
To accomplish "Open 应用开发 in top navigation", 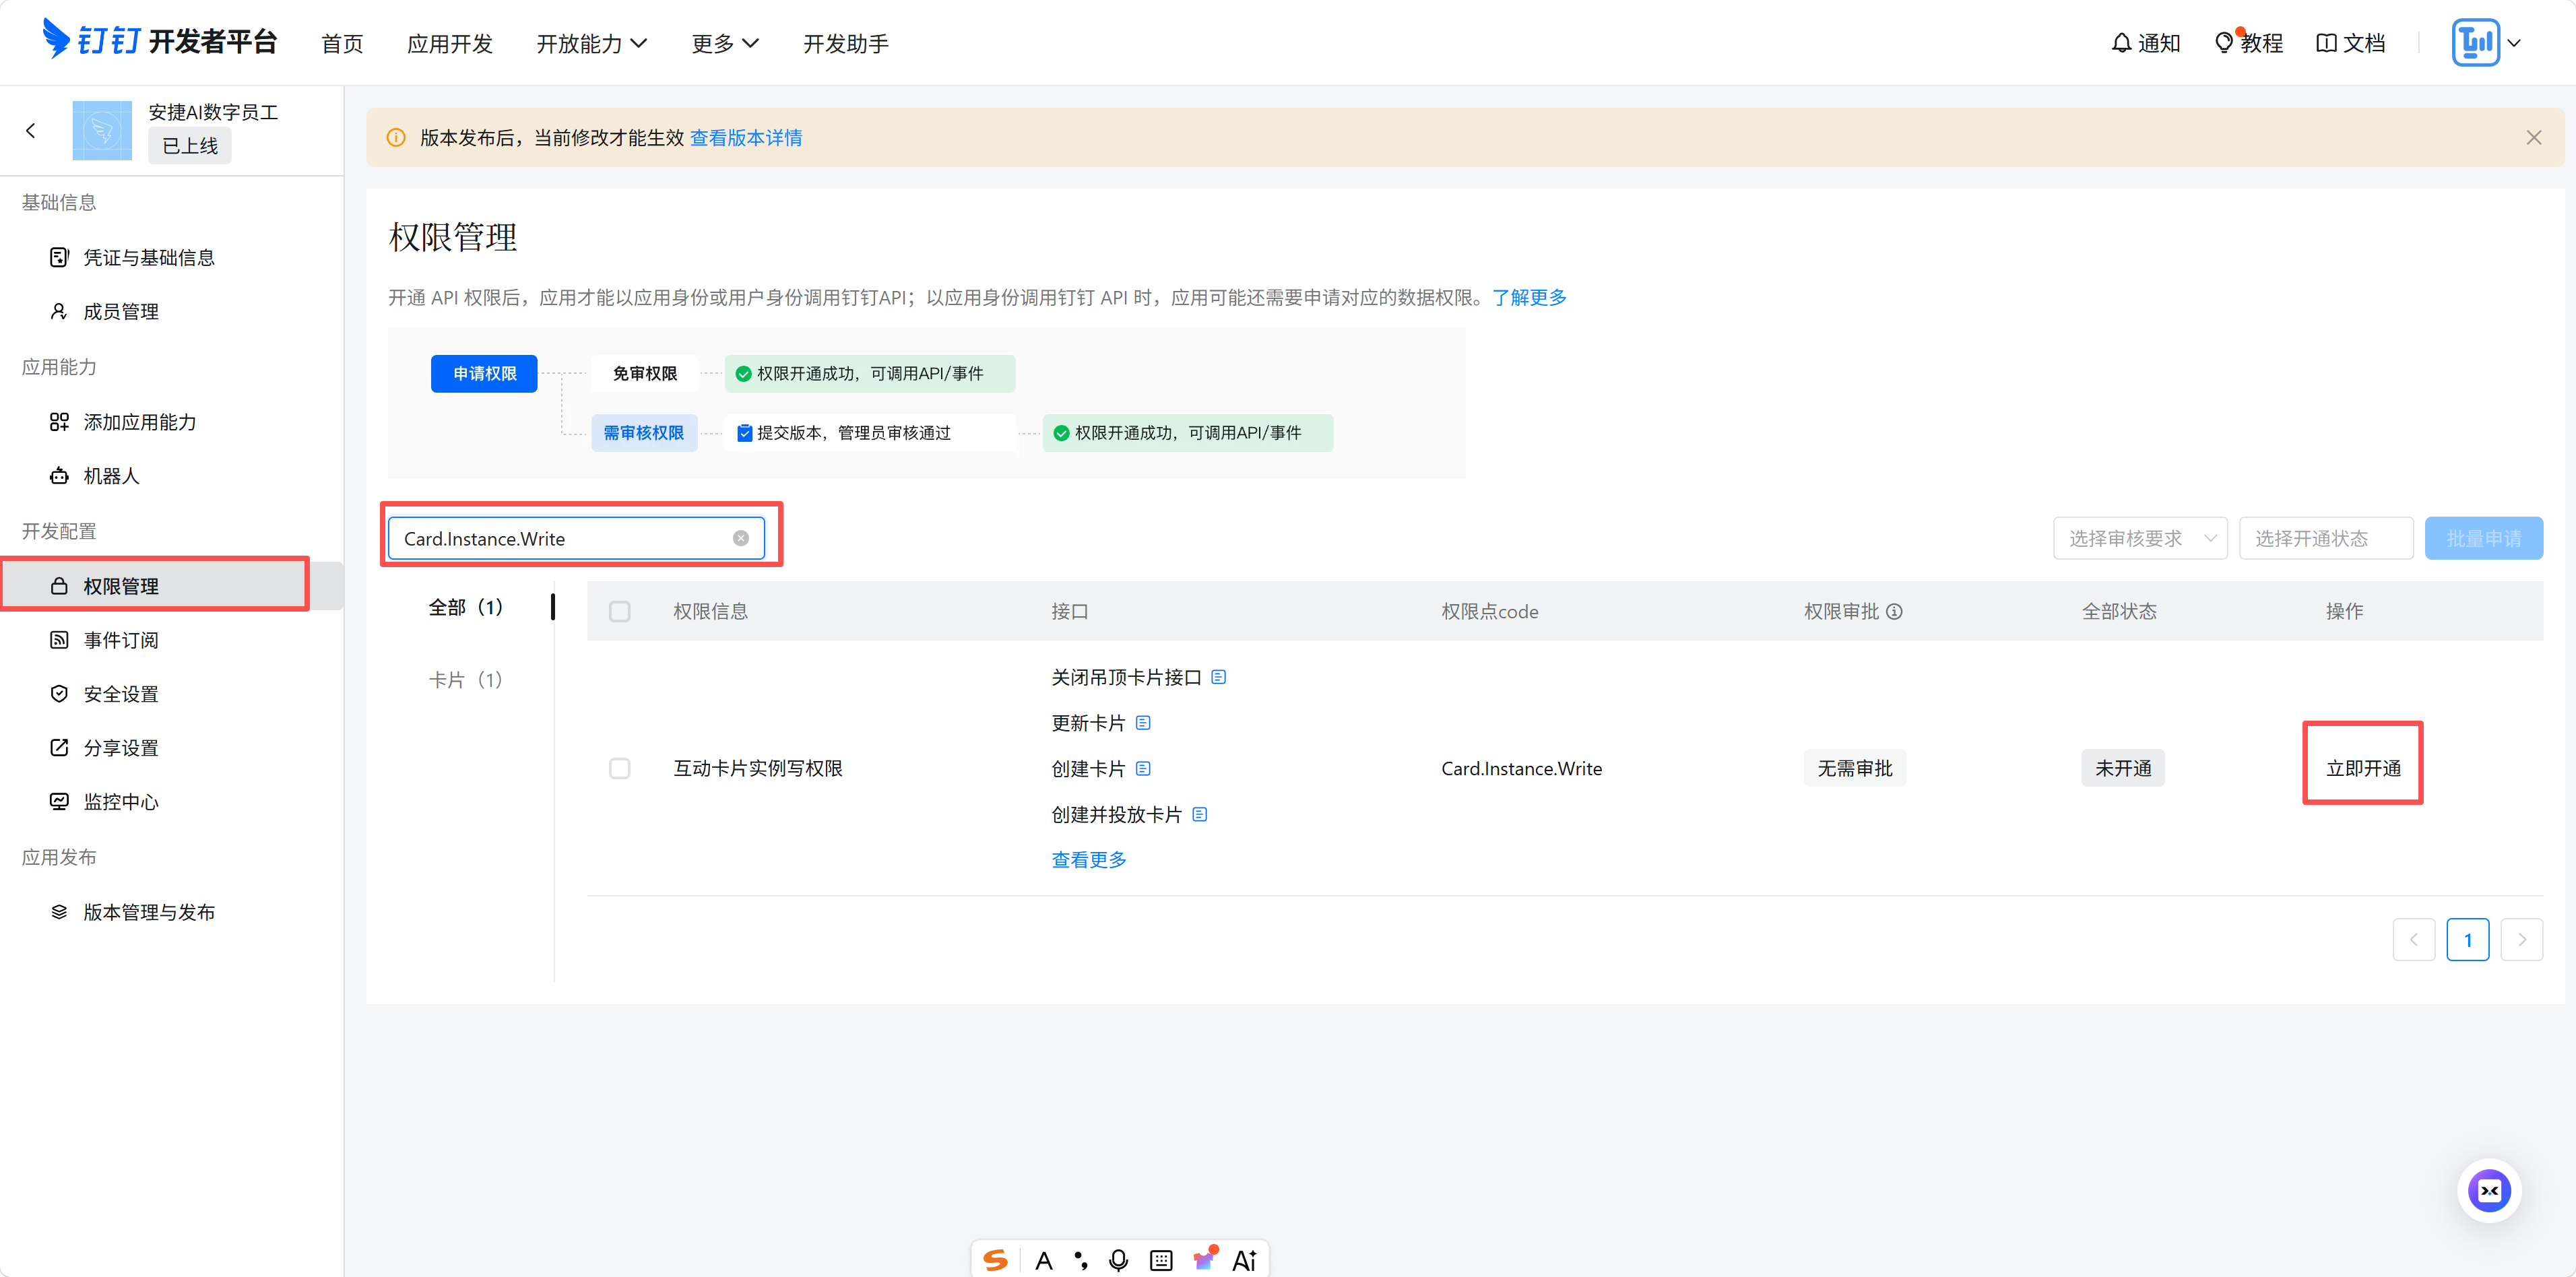I will [x=450, y=43].
